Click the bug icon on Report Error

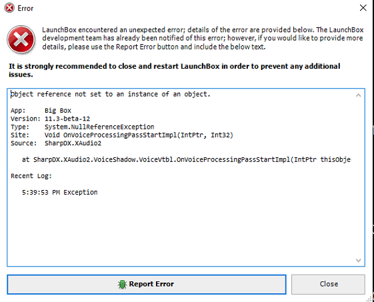click(122, 284)
